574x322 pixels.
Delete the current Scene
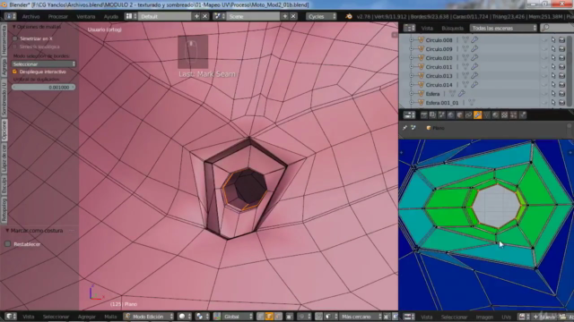[x=293, y=16]
